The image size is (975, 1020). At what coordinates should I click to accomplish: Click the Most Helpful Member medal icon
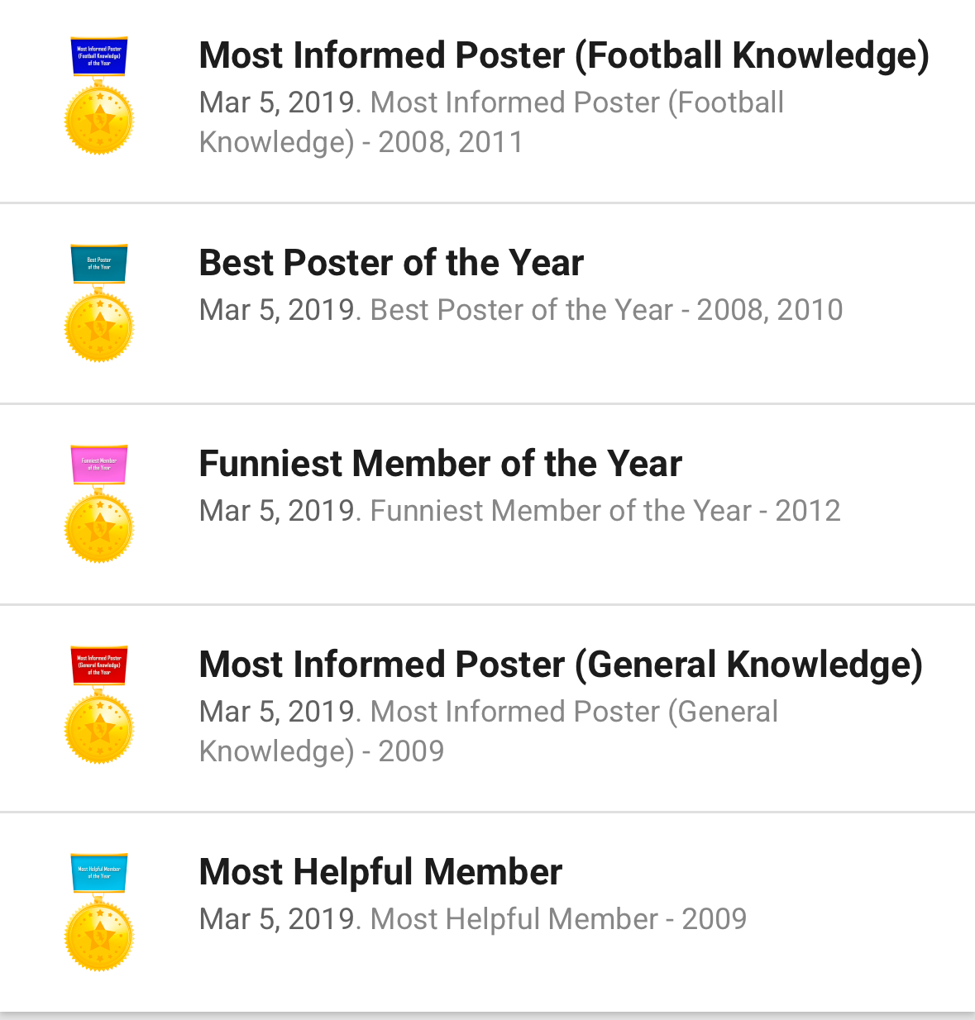[99, 913]
